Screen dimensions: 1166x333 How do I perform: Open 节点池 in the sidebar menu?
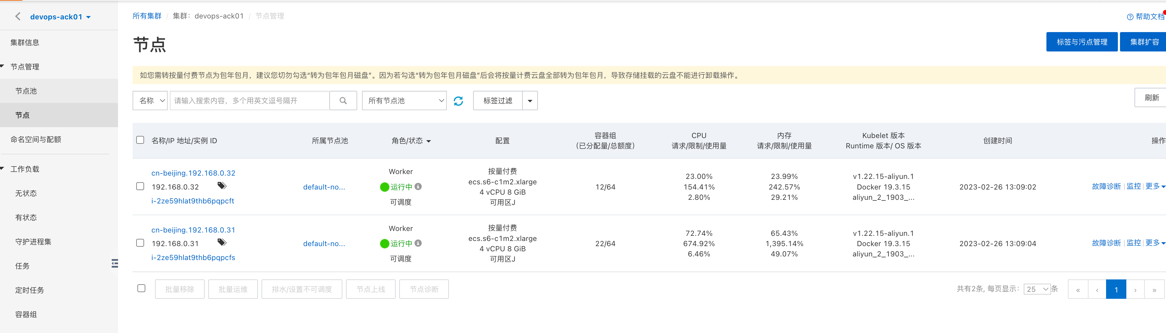(26, 91)
